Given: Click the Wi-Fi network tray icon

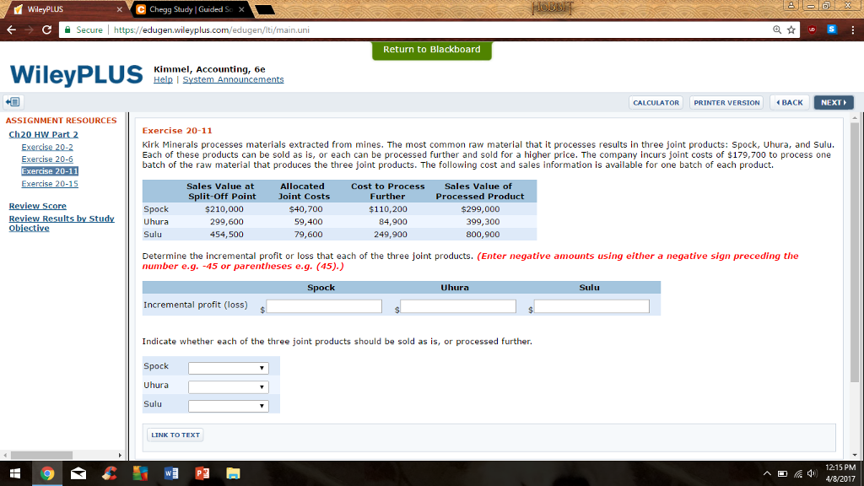Looking at the screenshot, I should pyautogui.click(x=798, y=473).
